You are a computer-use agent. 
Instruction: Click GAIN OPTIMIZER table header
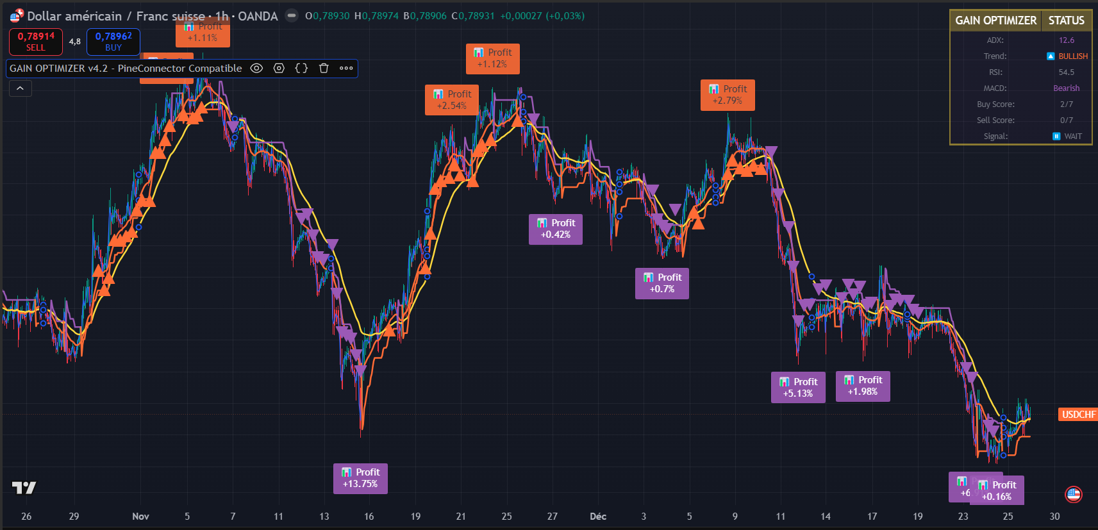tap(996, 21)
